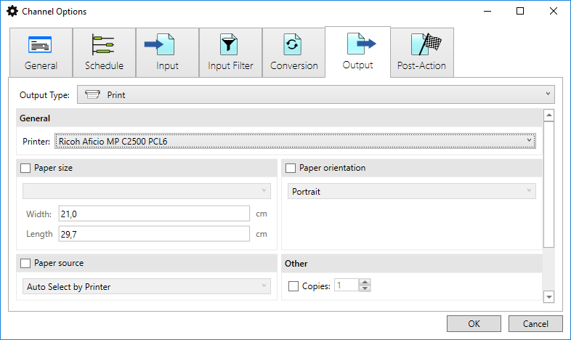This screenshot has width=571, height=340.
Task: Click the vertical scrollbar thumb
Action: (x=548, y=185)
